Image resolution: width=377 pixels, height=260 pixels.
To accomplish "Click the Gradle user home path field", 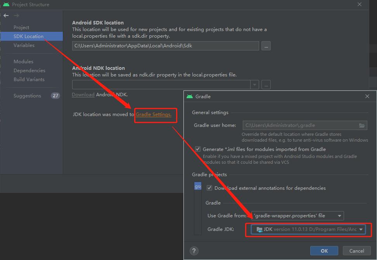I will [305, 125].
